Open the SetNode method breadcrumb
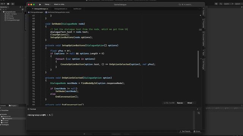This screenshot has width=243, height=136. tap(57, 12)
